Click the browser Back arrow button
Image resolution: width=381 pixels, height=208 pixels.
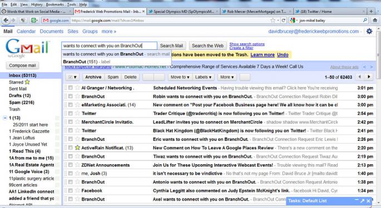click(x=6, y=21)
